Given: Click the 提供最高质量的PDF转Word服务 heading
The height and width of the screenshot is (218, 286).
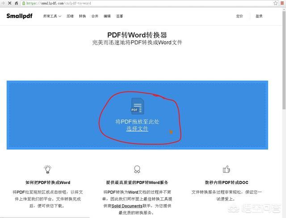Looking at the screenshot, I should click(137, 183).
